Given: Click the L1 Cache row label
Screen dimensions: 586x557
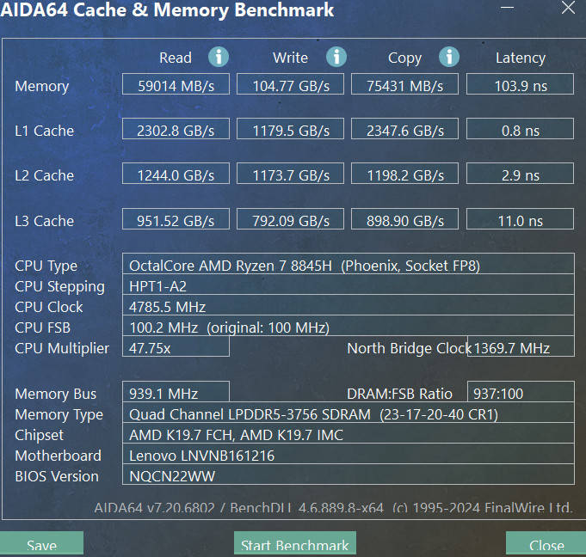Looking at the screenshot, I should click(x=44, y=131).
